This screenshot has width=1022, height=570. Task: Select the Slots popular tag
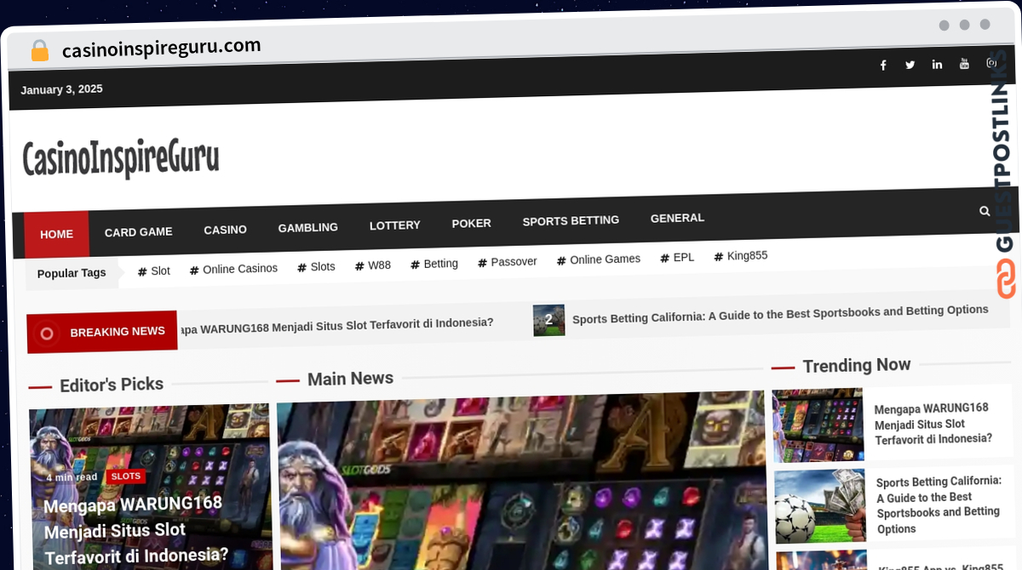[x=317, y=267]
